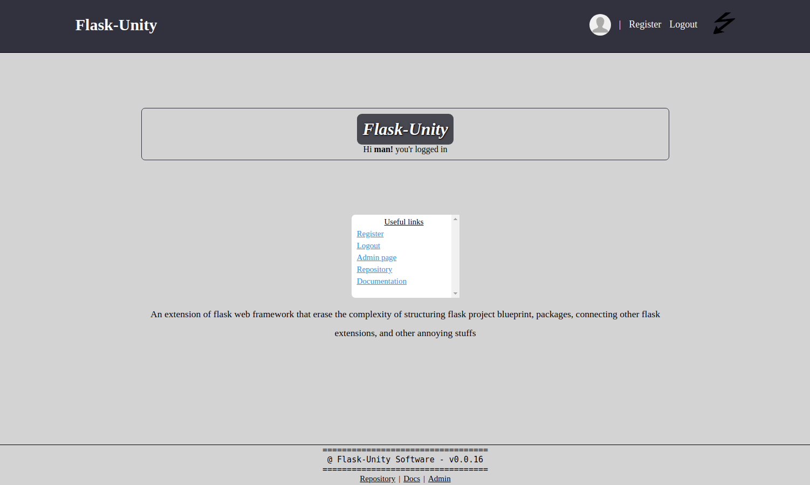Click the Useful links heading
The height and width of the screenshot is (485, 810).
pos(403,222)
